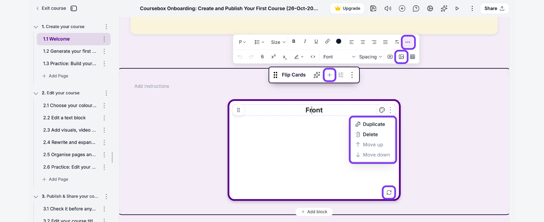Click the undo arrow
This screenshot has height=222, width=544.
click(240, 57)
